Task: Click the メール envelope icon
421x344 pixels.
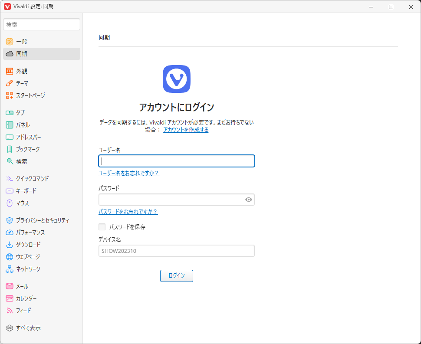Action: [x=10, y=286]
